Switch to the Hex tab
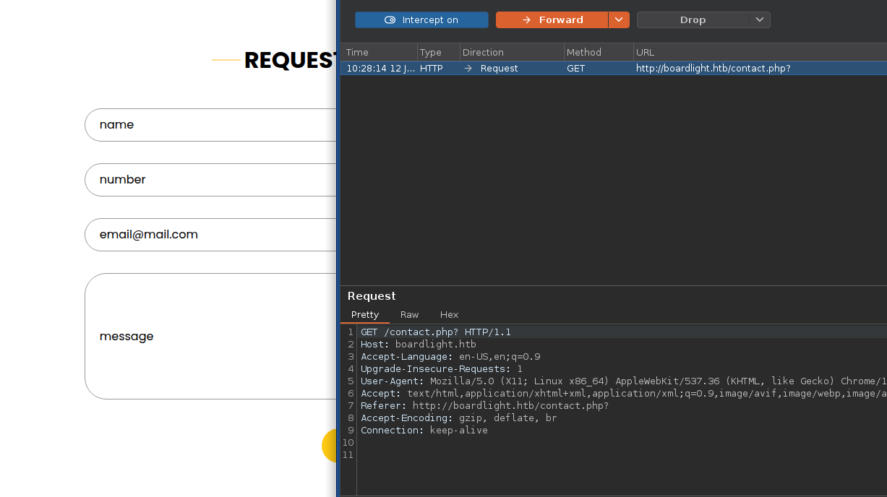Viewport: 887px width, 497px height. click(x=450, y=315)
